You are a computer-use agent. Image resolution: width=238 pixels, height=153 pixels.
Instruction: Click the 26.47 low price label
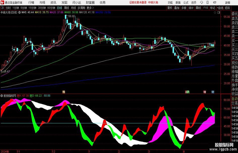[6, 71]
